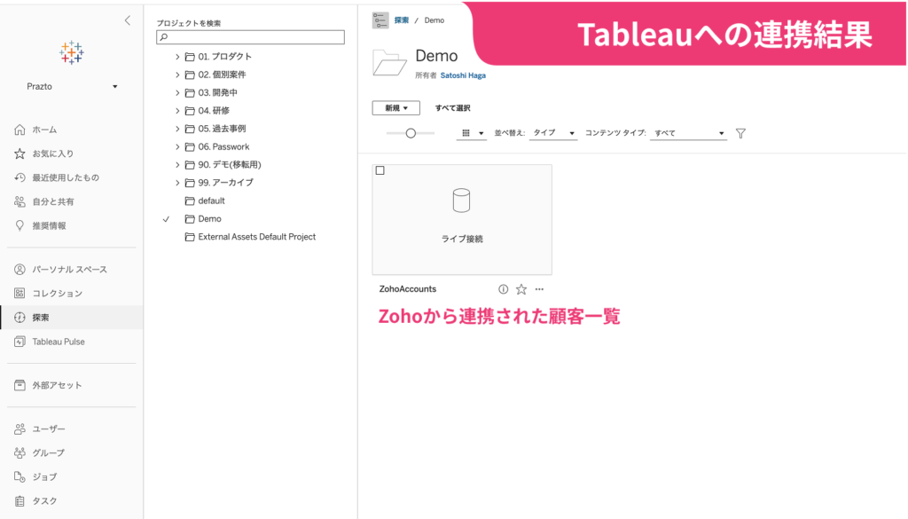Expand the 02. 個別案件 folder

[177, 75]
